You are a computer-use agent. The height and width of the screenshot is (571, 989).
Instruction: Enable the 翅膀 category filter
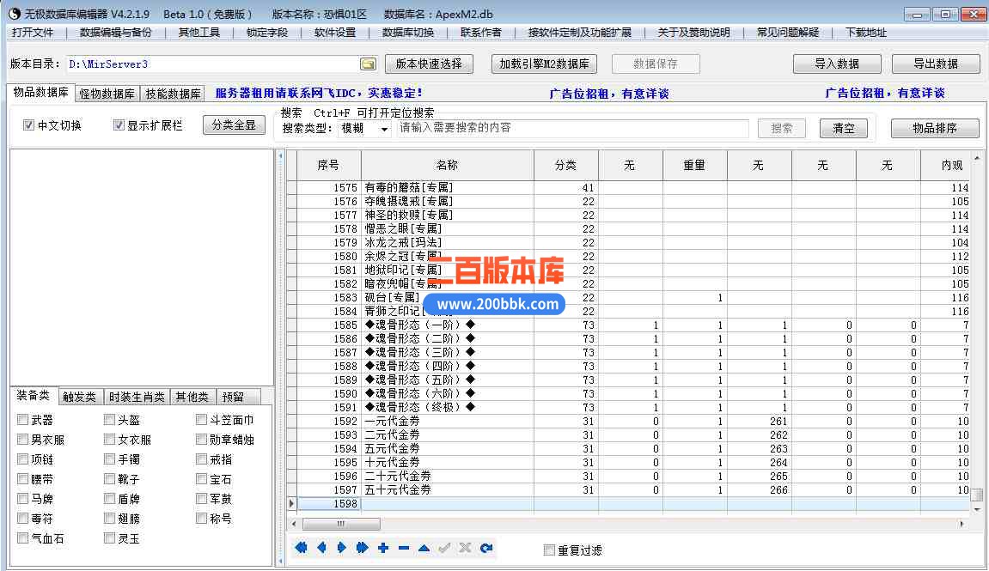coord(109,518)
